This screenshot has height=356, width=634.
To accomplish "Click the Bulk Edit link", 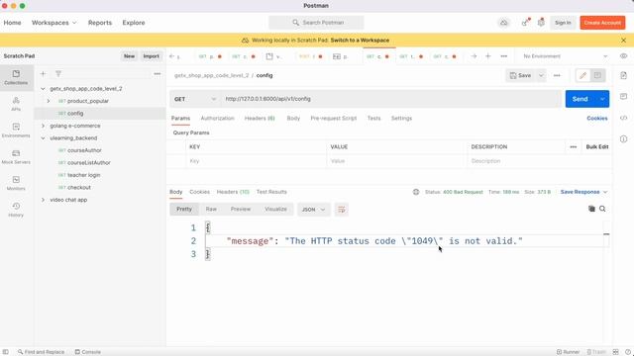I will coord(597,147).
